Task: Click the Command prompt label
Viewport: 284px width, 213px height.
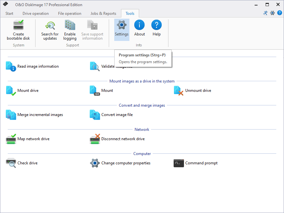Action: pyautogui.click(x=201, y=163)
